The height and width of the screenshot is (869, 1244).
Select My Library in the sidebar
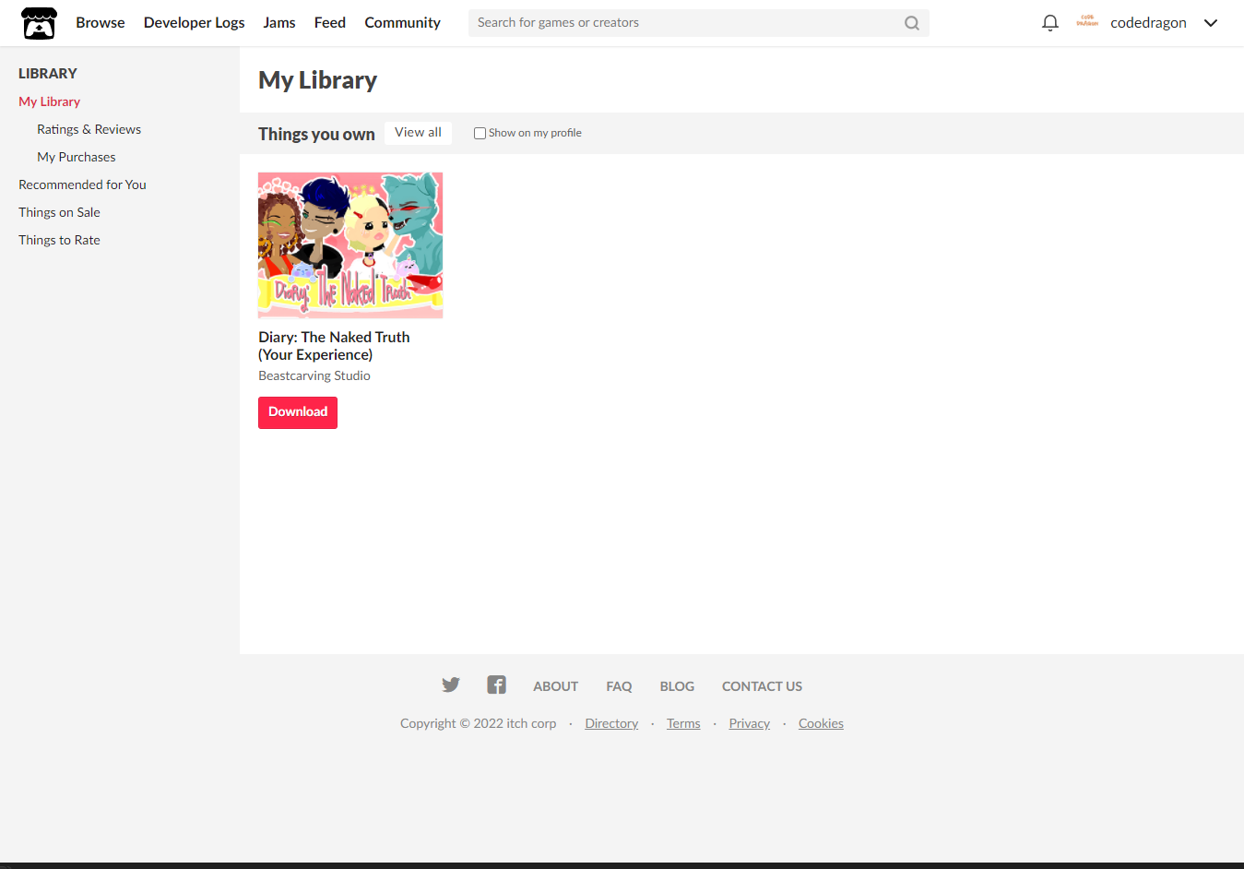click(50, 101)
